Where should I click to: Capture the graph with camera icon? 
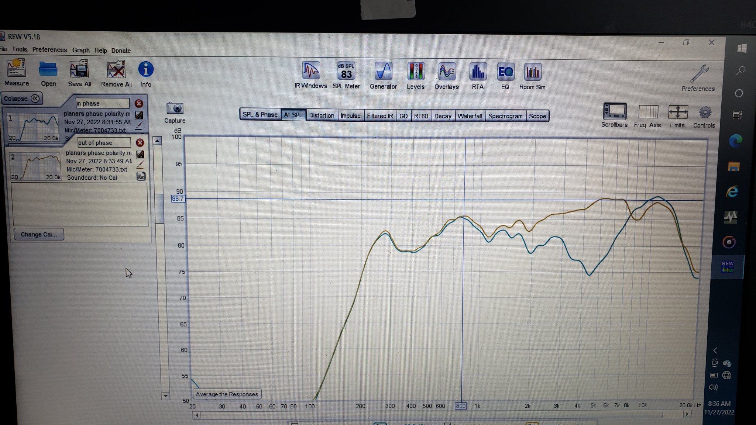(x=175, y=113)
